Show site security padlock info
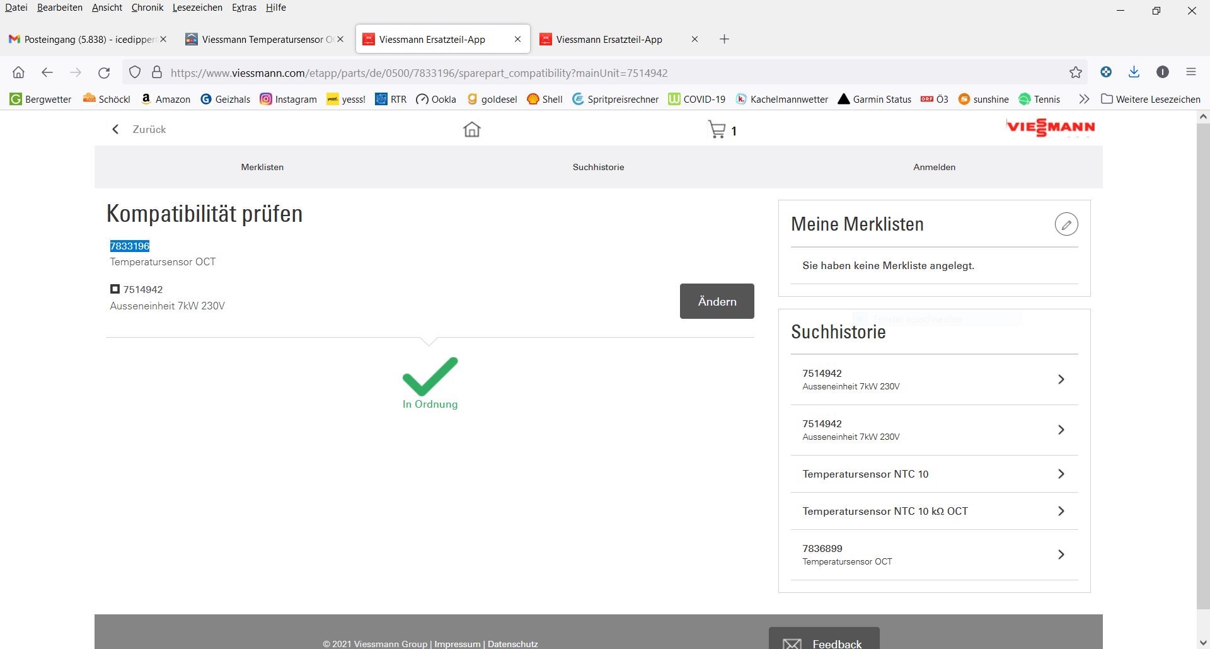Viewport: 1210px width, 649px height. (157, 72)
